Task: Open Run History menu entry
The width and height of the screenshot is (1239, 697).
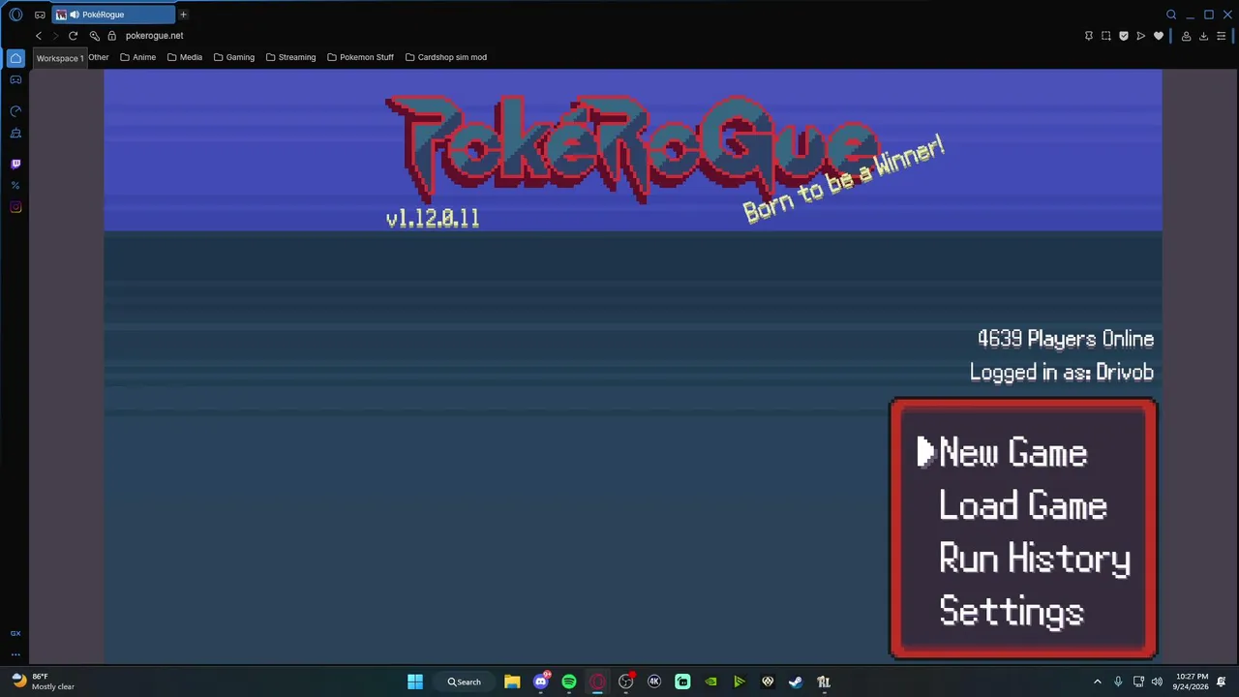Action: (1035, 560)
